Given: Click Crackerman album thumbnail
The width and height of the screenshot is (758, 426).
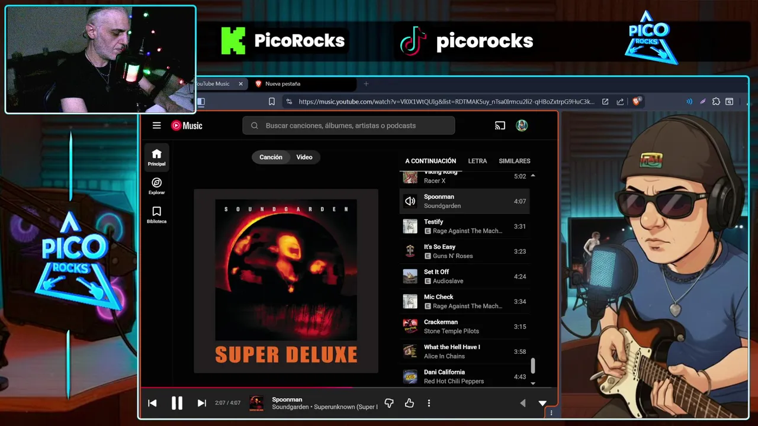Looking at the screenshot, I should tap(410, 327).
